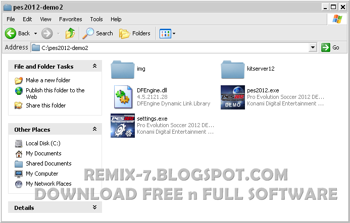The height and width of the screenshot is (223, 350).
Task: Go to My Network Places link
Action: click(x=48, y=184)
